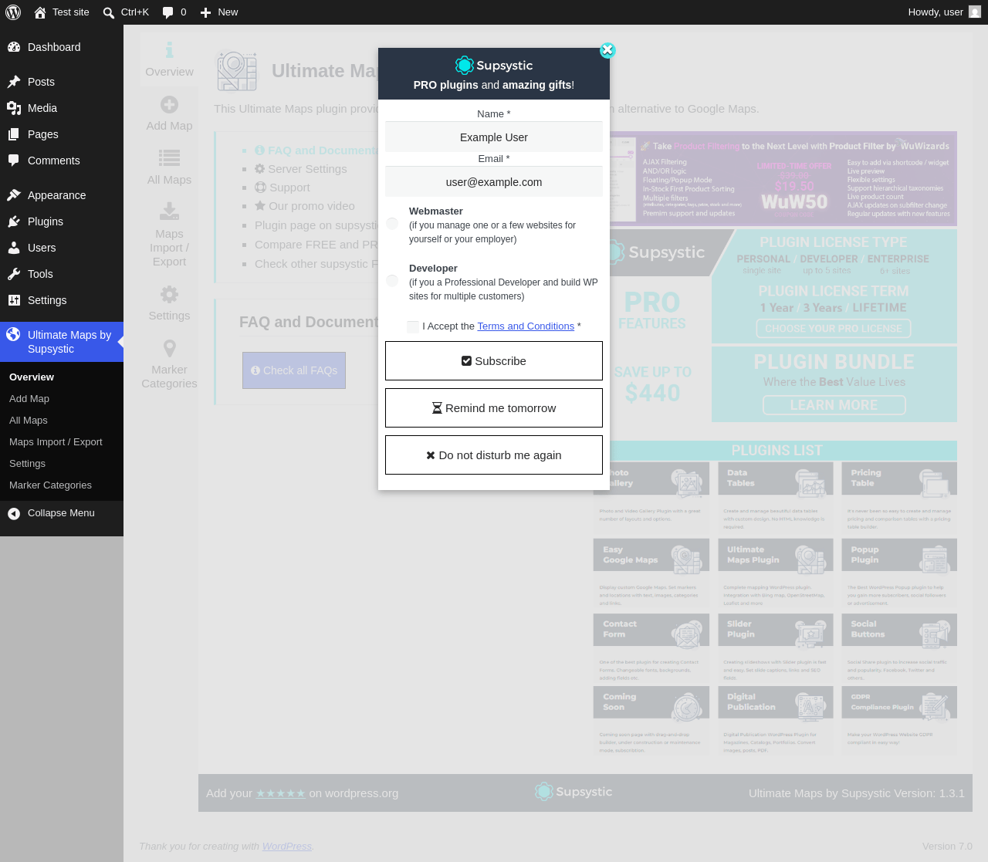Open the Digital Publication plugin card
Screen dimensions: 988x862
[x=776, y=721]
